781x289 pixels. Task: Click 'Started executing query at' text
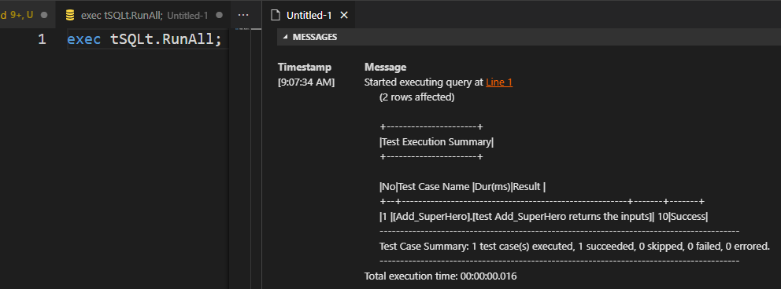[x=424, y=82]
